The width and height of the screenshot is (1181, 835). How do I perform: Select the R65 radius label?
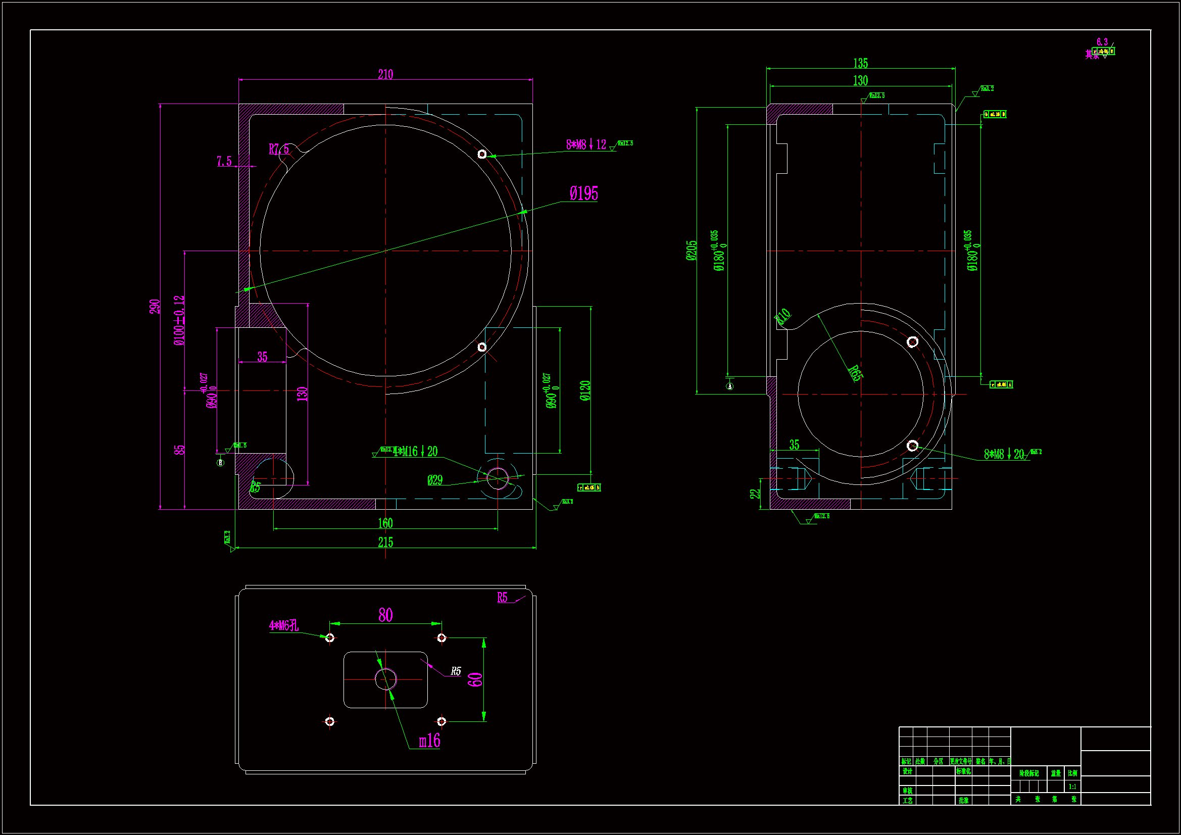[854, 373]
